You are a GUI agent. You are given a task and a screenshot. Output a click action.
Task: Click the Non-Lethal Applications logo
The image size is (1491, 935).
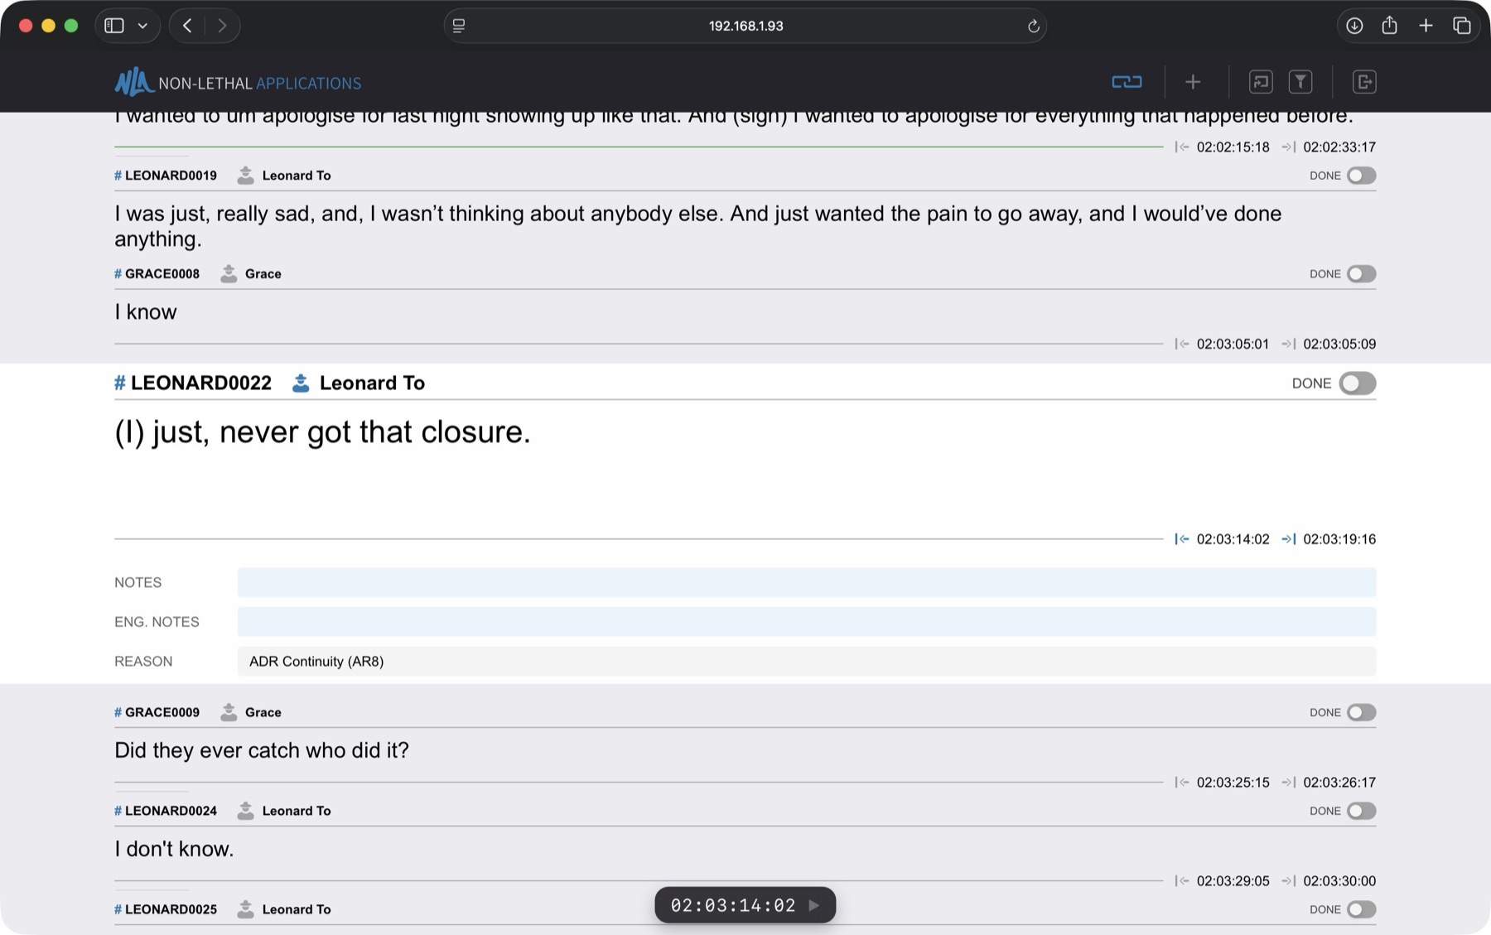pos(238,82)
